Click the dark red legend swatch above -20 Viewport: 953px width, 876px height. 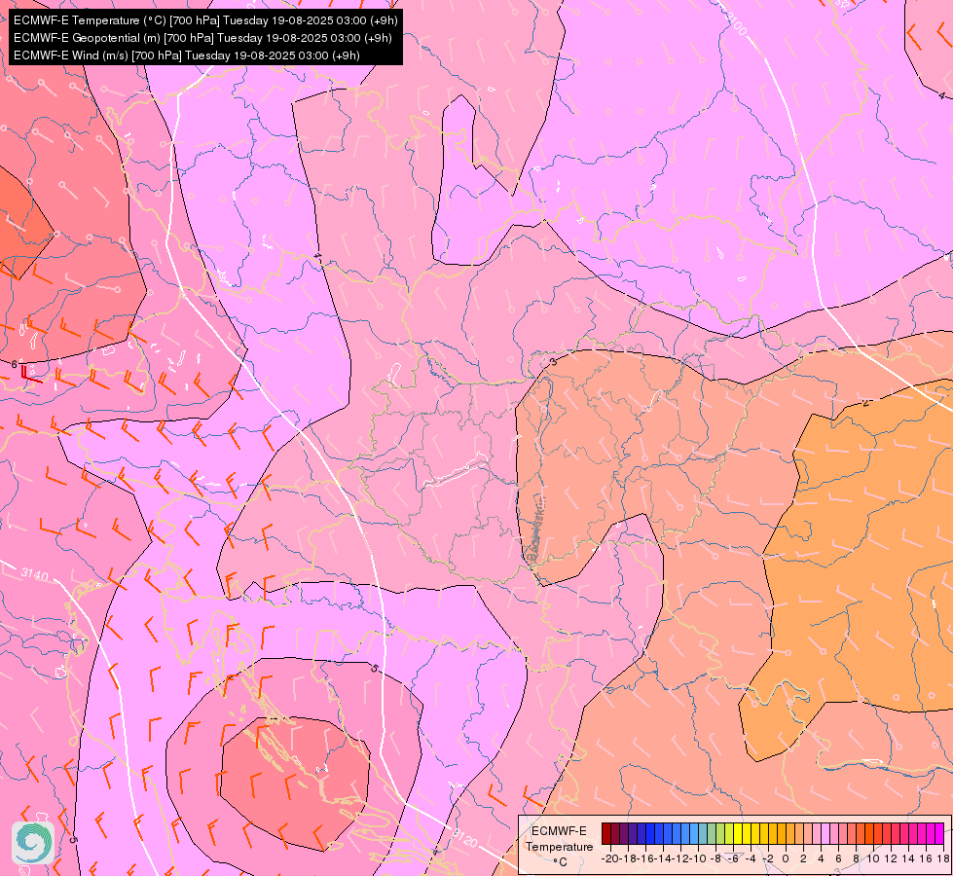(x=605, y=833)
